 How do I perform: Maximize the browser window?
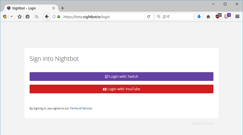tap(225, 4)
